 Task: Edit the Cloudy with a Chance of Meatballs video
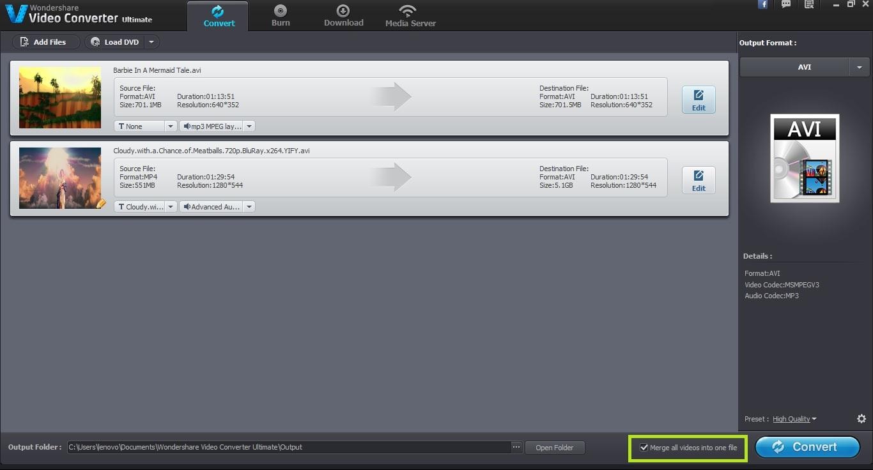[x=699, y=180]
